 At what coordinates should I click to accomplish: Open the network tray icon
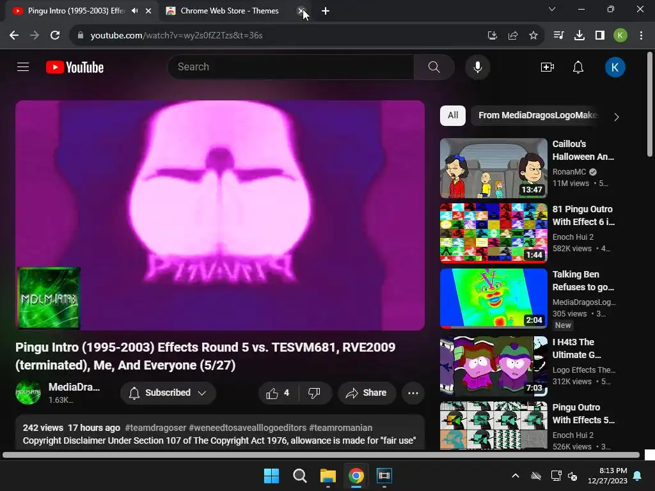pos(556,476)
